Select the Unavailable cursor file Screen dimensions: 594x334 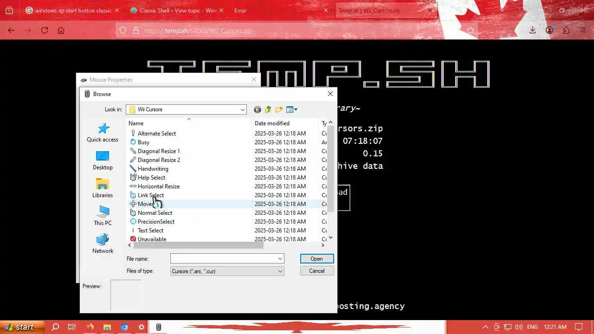click(x=152, y=239)
